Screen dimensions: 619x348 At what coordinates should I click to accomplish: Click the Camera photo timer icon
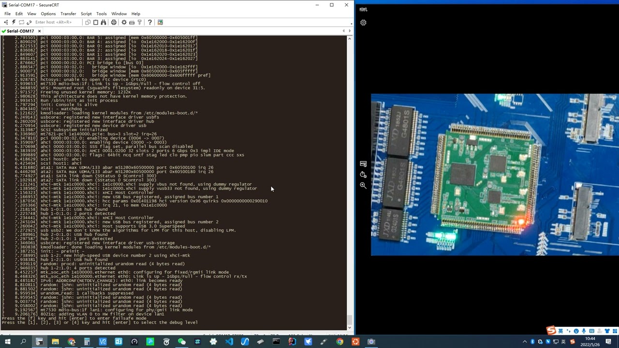(363, 174)
